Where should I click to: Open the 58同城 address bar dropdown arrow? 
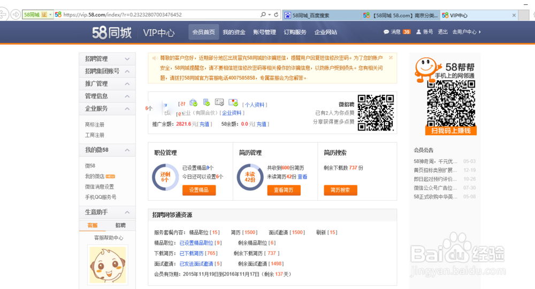(50, 14)
